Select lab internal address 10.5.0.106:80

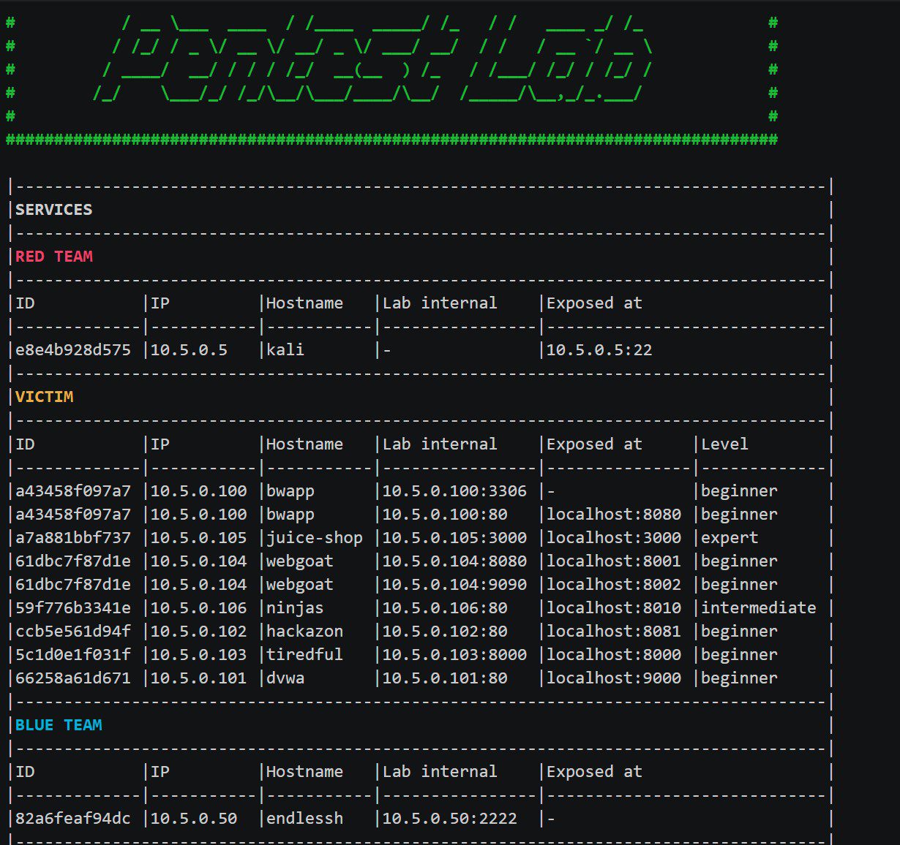pyautogui.click(x=445, y=608)
